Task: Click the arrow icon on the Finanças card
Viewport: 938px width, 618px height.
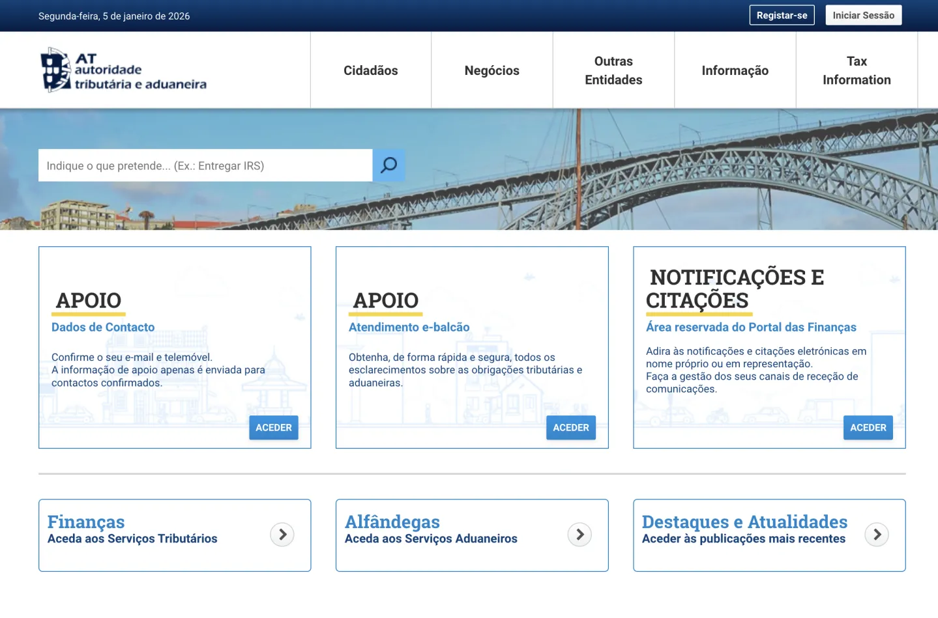Action: click(282, 534)
